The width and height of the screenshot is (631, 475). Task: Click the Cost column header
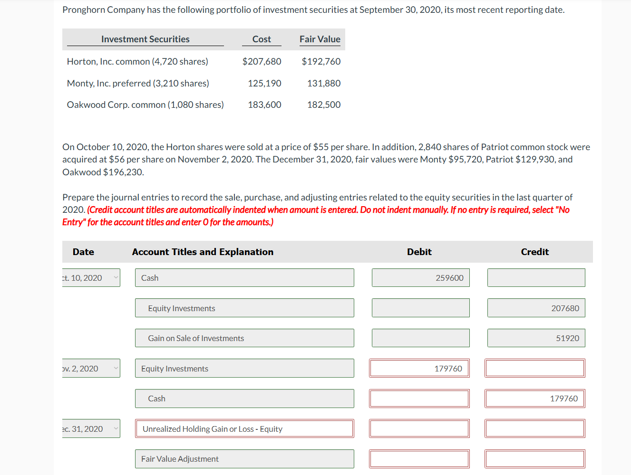(x=262, y=39)
